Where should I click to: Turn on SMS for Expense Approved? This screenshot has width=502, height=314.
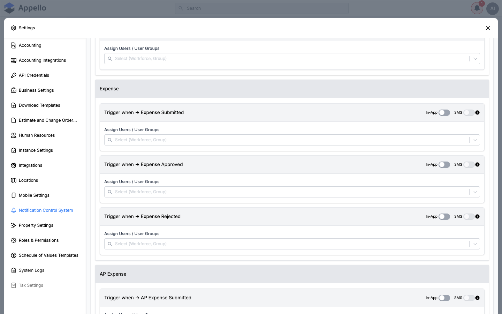tap(469, 165)
